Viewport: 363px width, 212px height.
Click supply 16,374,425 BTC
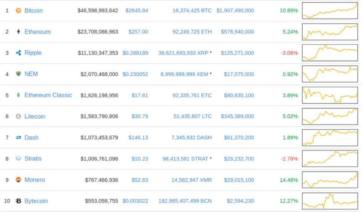(x=192, y=10)
